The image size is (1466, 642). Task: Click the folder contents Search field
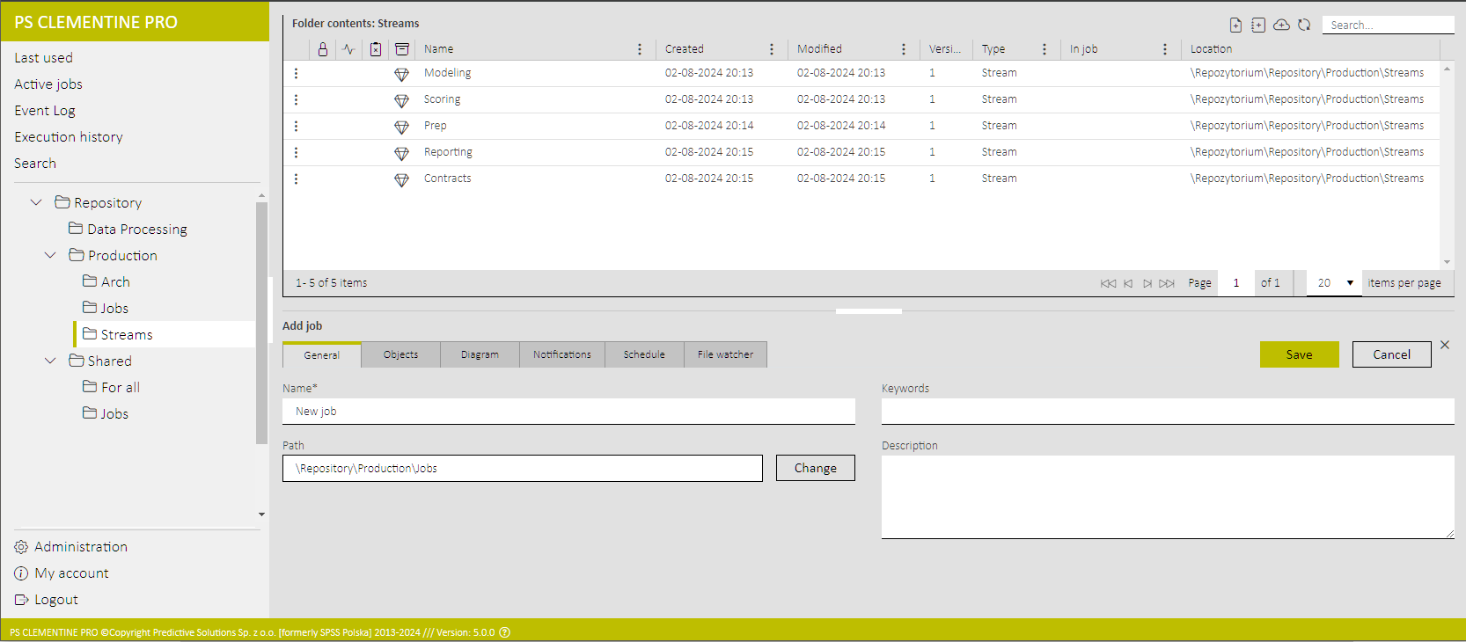click(x=1388, y=25)
